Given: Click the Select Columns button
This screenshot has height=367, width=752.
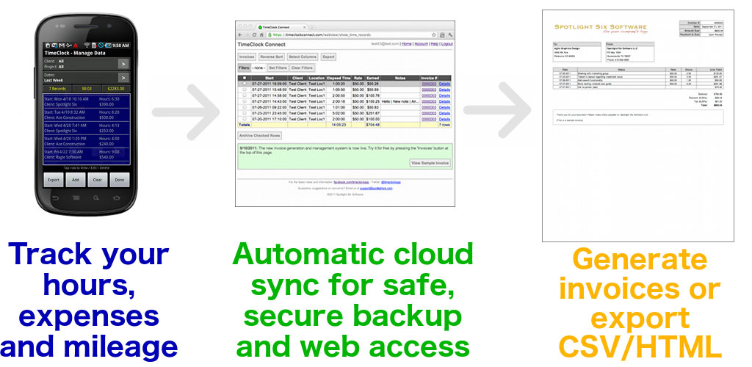Looking at the screenshot, I should 303,57.
